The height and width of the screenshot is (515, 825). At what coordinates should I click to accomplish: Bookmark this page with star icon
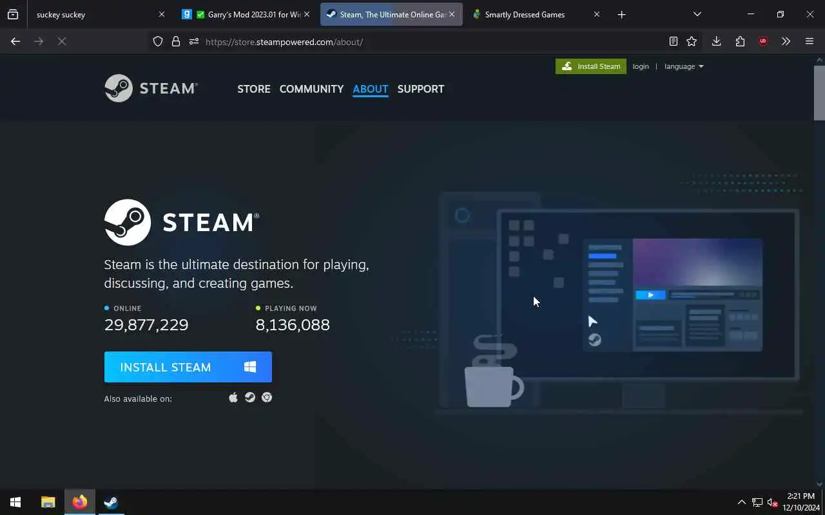692,41
